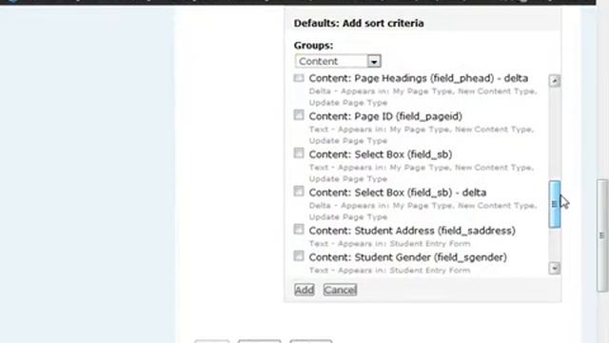
Task: Click the list scrollbar up arrow
Action: pyautogui.click(x=554, y=80)
